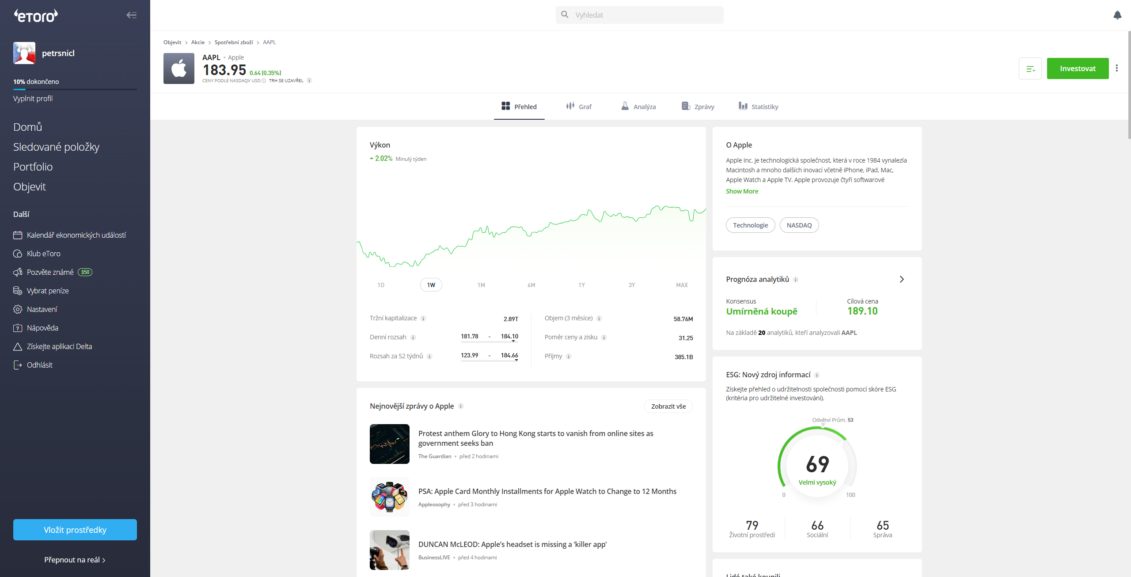Add AAPL to watchlist icon button

[x=1030, y=68]
